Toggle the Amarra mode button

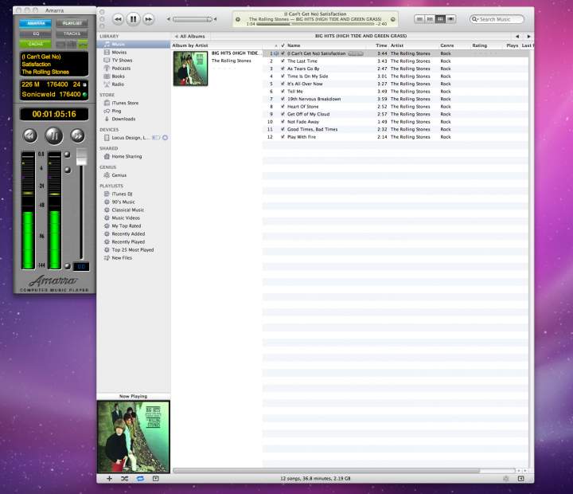click(x=36, y=23)
